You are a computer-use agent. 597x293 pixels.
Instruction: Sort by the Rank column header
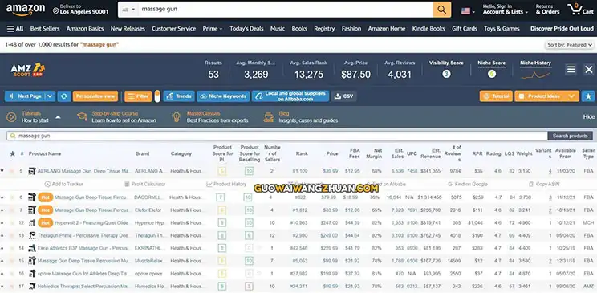coord(302,153)
